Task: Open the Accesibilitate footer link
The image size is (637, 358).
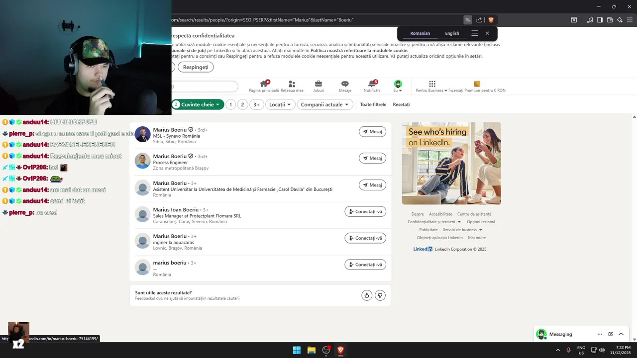Action: (x=440, y=214)
